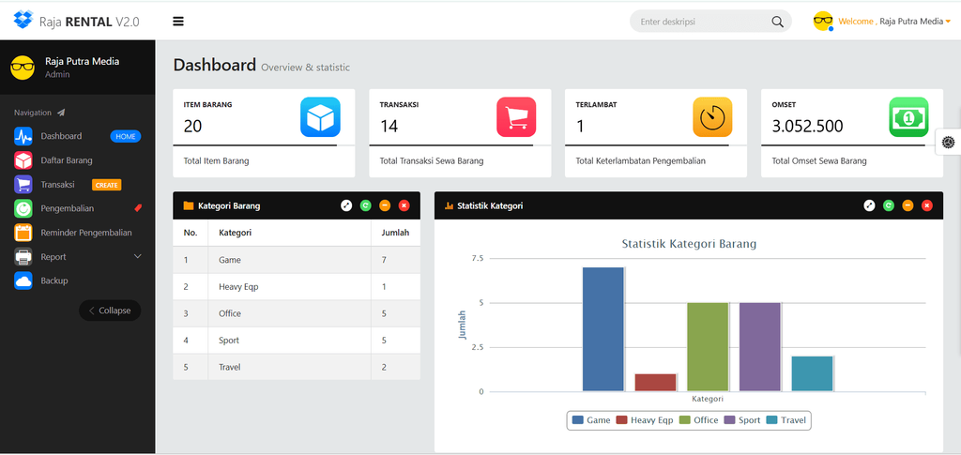Click the purple Sport bar
Viewport: 961px width, 455px height.
coord(760,347)
